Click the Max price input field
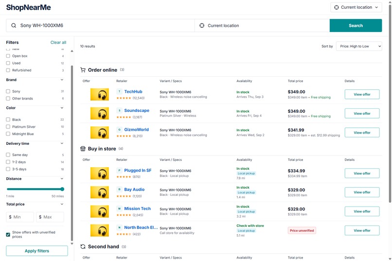 50,217
